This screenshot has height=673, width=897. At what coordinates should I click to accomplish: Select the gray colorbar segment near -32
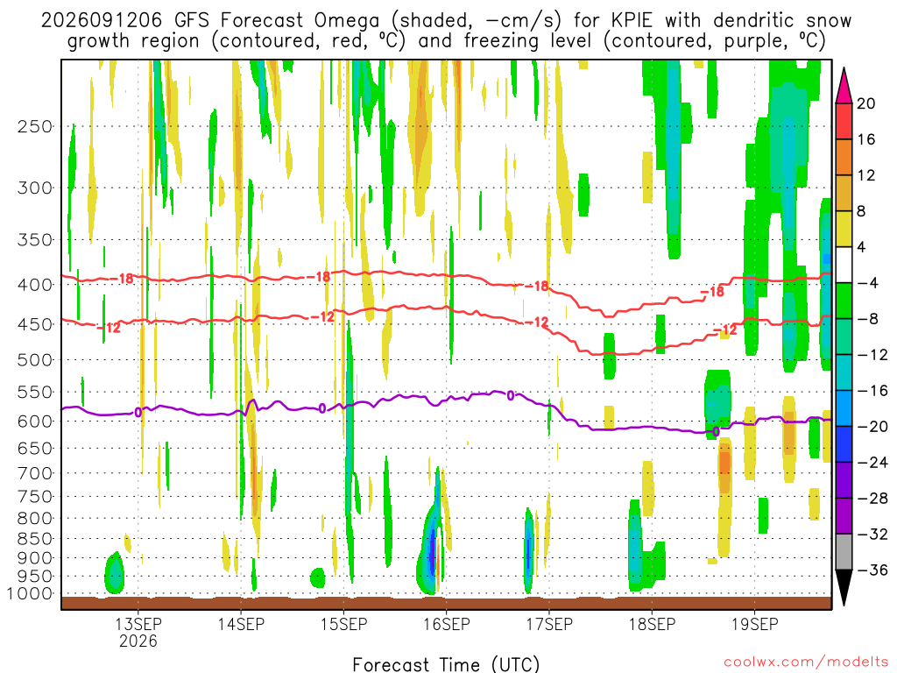pos(844,552)
